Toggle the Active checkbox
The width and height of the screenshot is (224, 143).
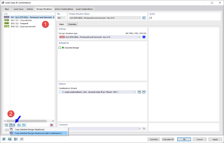click(x=151, y=18)
